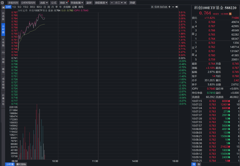The image size is (240, 166).
Task: Select 分时量 tab at chart bottom
Action: 10,164
